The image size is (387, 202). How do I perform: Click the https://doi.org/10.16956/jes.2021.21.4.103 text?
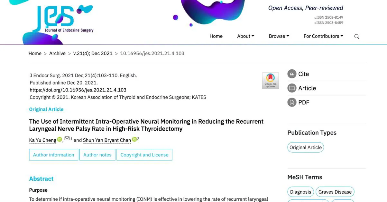78,90
